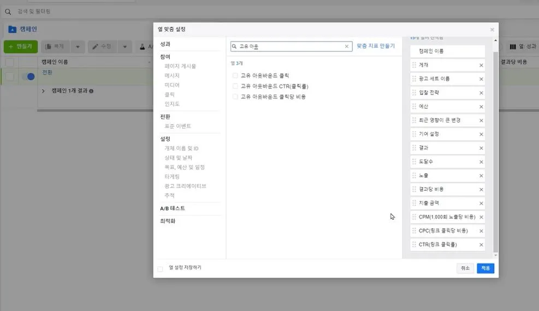Image resolution: width=539 pixels, height=311 pixels.
Task: Click the A/B test flask icon
Action: [143, 46]
